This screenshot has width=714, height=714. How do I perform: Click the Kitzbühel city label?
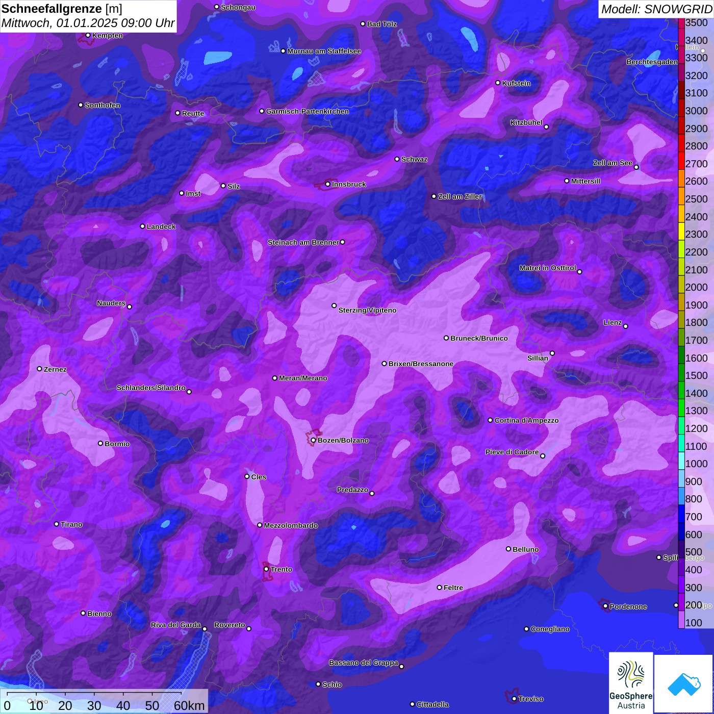(x=526, y=122)
